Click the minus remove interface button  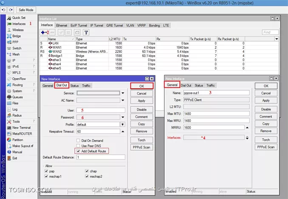point(52,33)
